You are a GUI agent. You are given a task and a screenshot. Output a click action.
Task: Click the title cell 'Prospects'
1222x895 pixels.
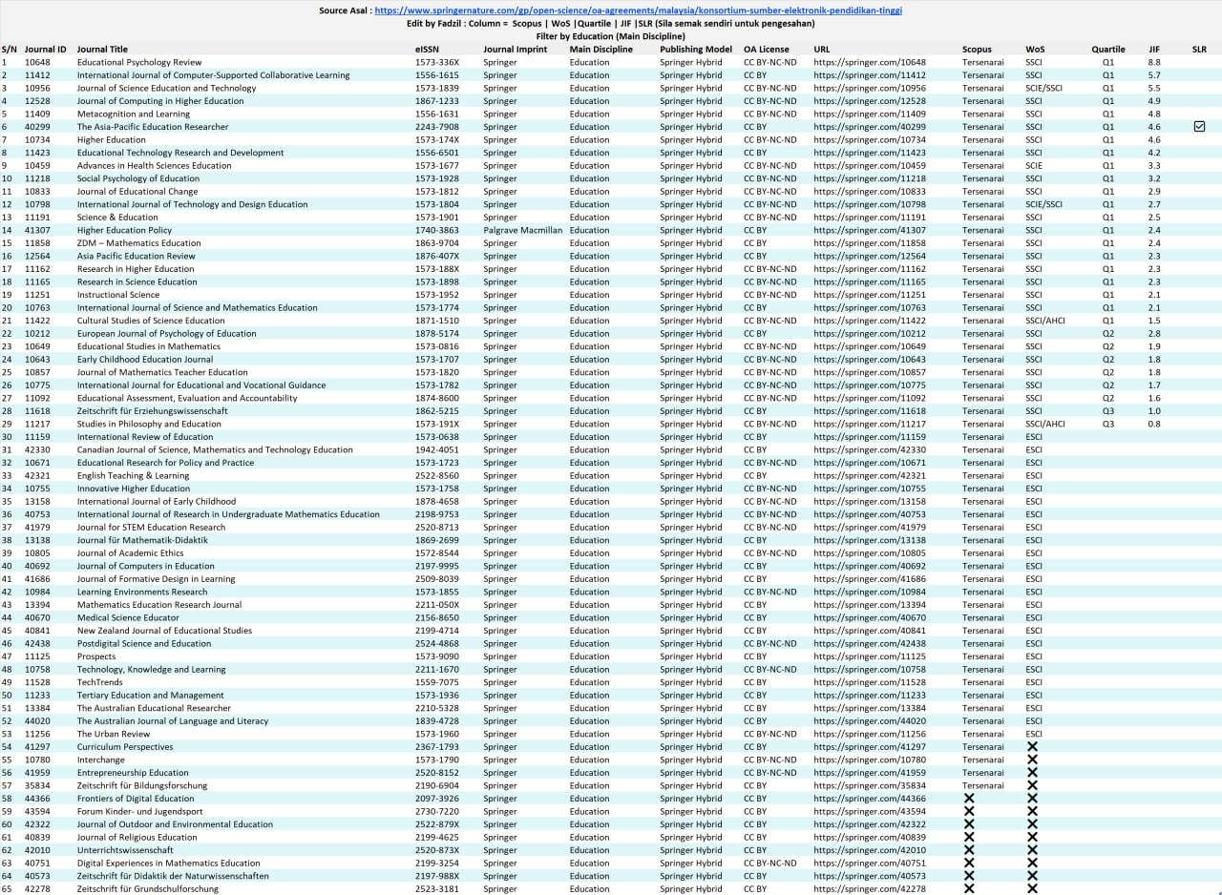tap(96, 656)
